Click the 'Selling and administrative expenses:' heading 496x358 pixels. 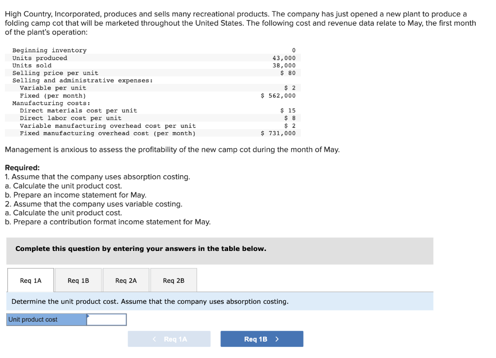pos(82,80)
